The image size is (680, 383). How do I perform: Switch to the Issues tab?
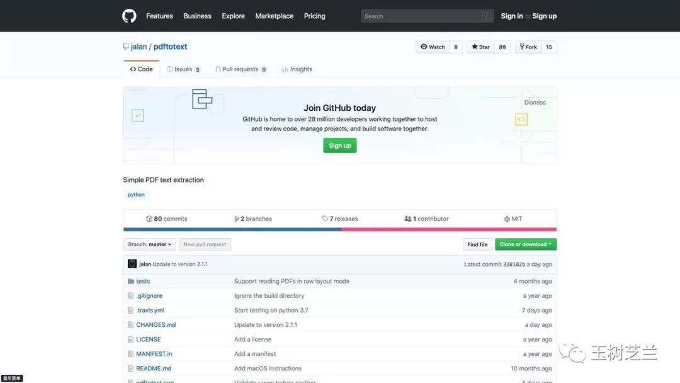(x=183, y=69)
